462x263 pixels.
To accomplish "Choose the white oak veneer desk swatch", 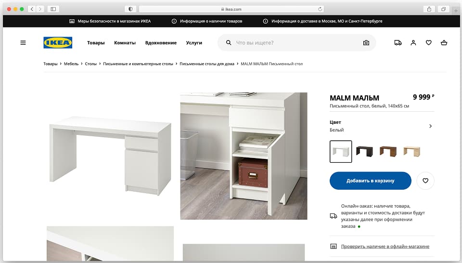I will click(x=411, y=152).
